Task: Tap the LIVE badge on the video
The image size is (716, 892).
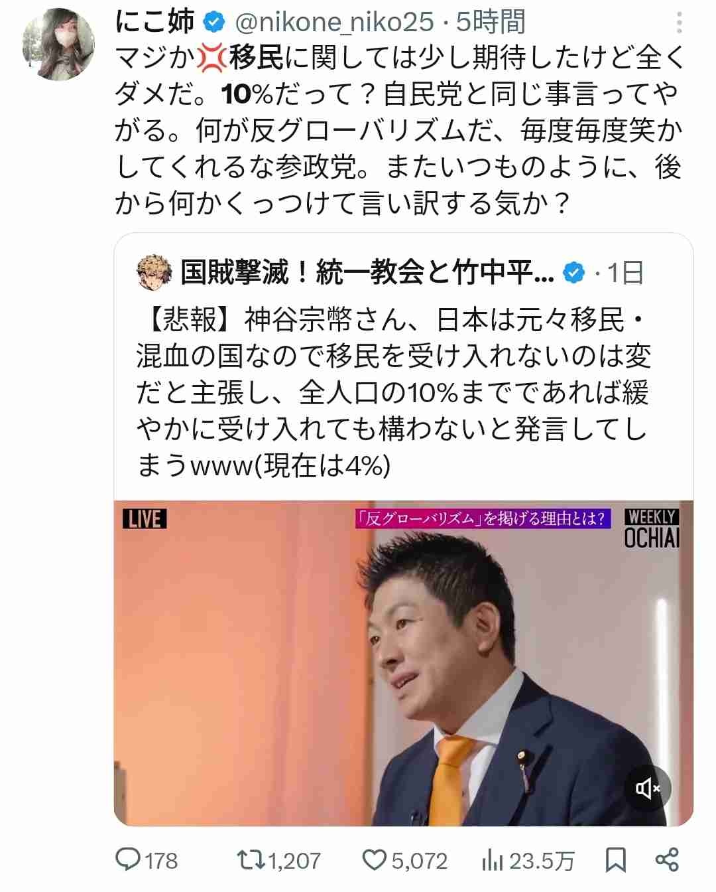Action: coord(145,518)
